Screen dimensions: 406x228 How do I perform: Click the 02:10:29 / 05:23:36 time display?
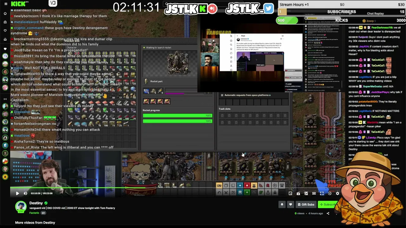(x=42, y=193)
